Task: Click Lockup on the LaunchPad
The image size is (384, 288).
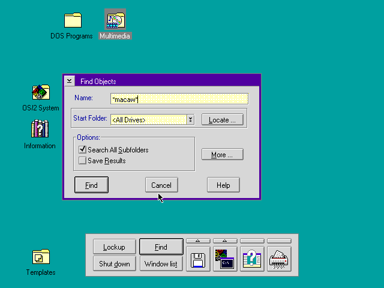Action: pos(115,247)
